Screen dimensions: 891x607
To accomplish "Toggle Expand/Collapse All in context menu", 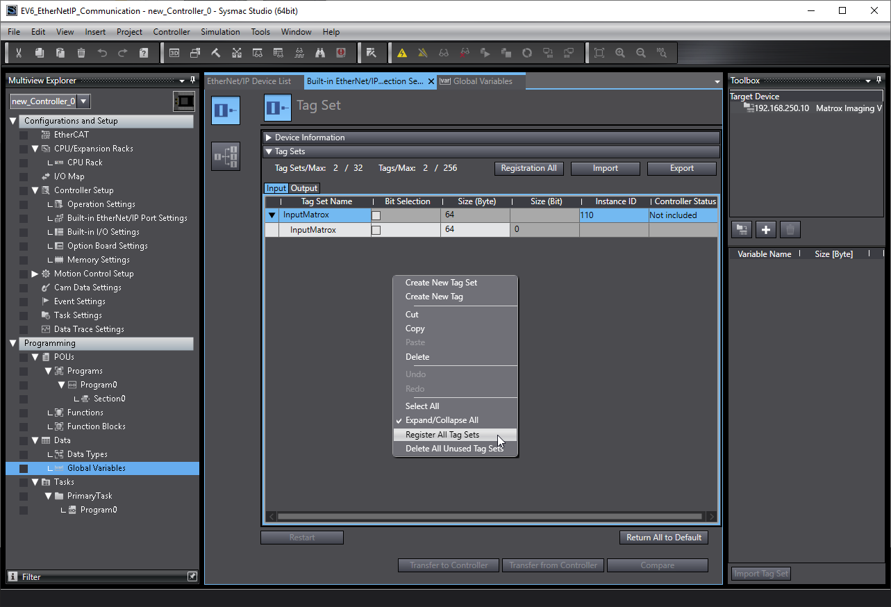I will click(441, 420).
